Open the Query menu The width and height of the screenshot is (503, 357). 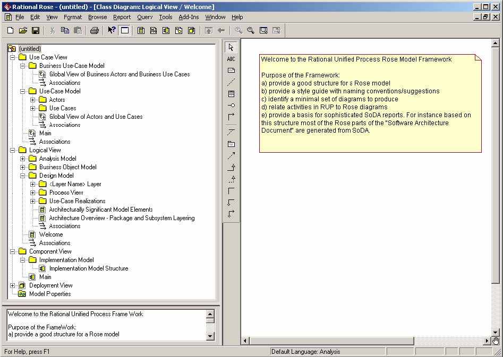click(x=145, y=17)
